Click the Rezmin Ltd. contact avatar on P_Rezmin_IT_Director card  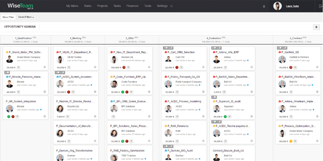(60, 108)
